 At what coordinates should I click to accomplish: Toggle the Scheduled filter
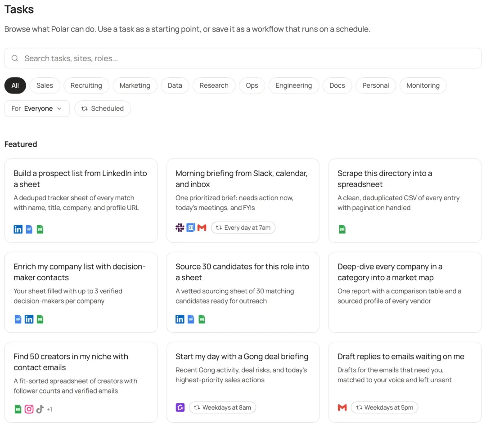pos(103,108)
